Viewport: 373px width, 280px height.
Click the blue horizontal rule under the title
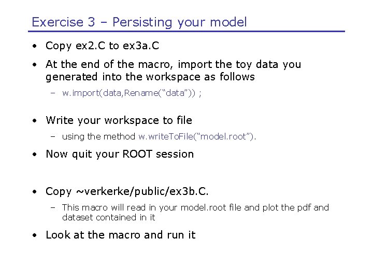coord(187,32)
